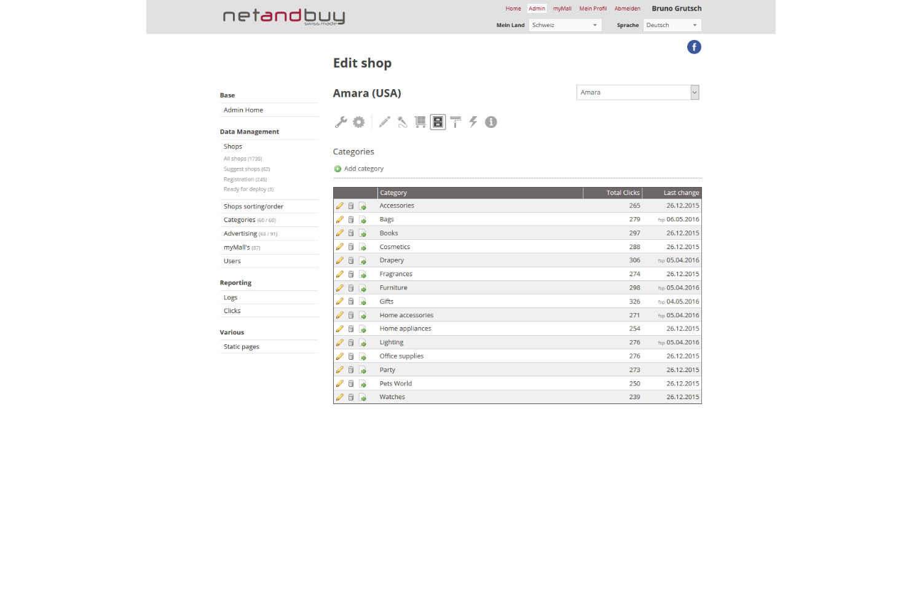Open the Amara shop selector dropdown

pos(637,92)
